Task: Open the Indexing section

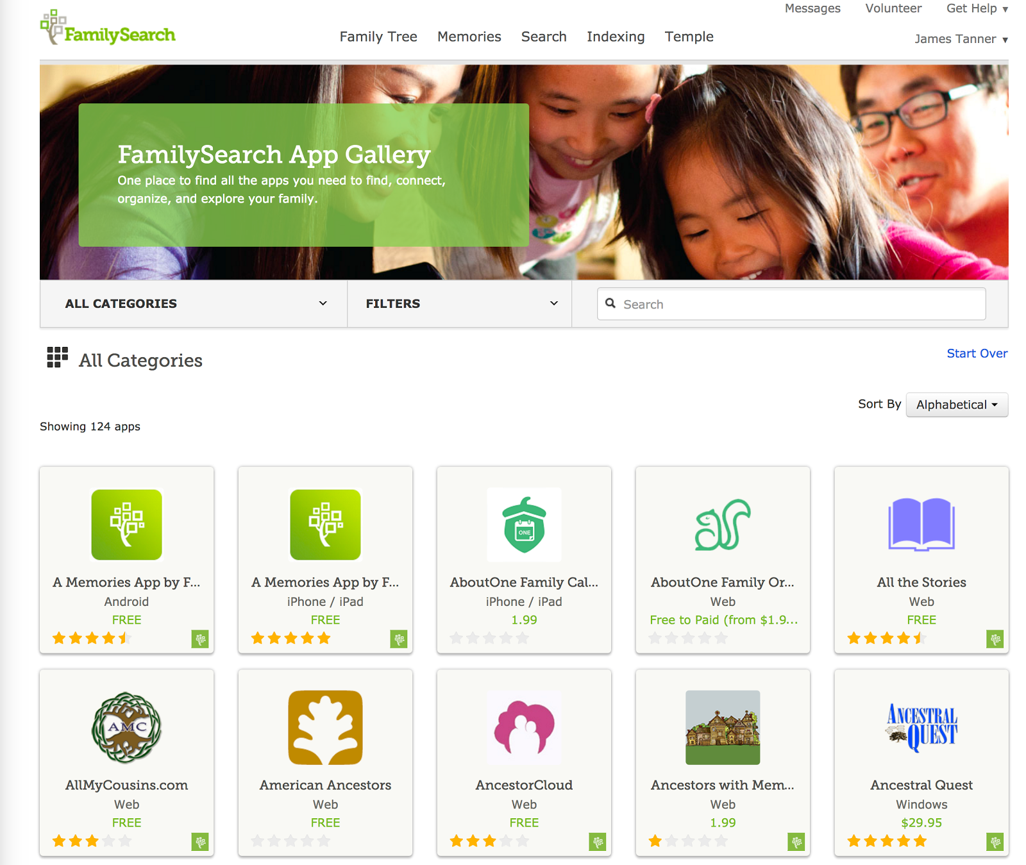Action: 615,37
